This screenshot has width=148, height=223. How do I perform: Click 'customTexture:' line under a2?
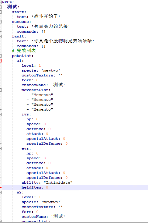(42, 207)
